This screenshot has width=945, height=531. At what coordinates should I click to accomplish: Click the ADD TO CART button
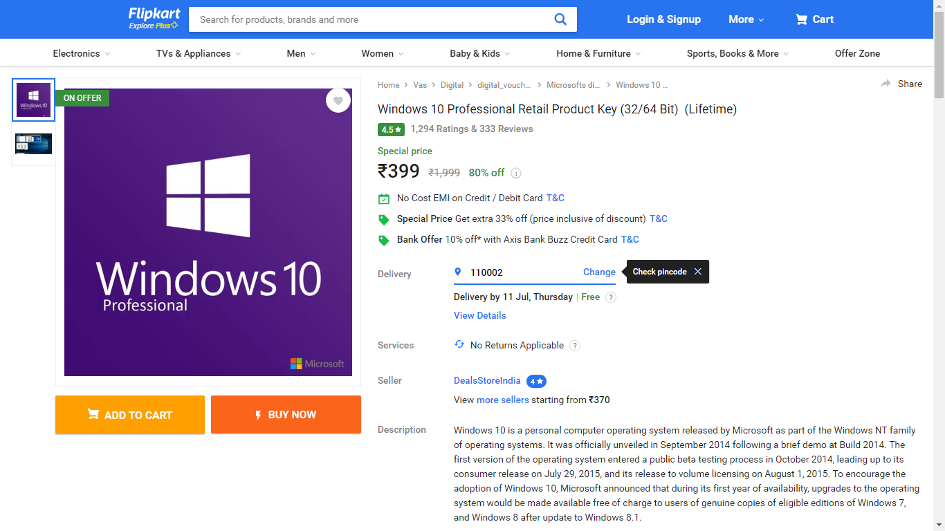click(130, 415)
